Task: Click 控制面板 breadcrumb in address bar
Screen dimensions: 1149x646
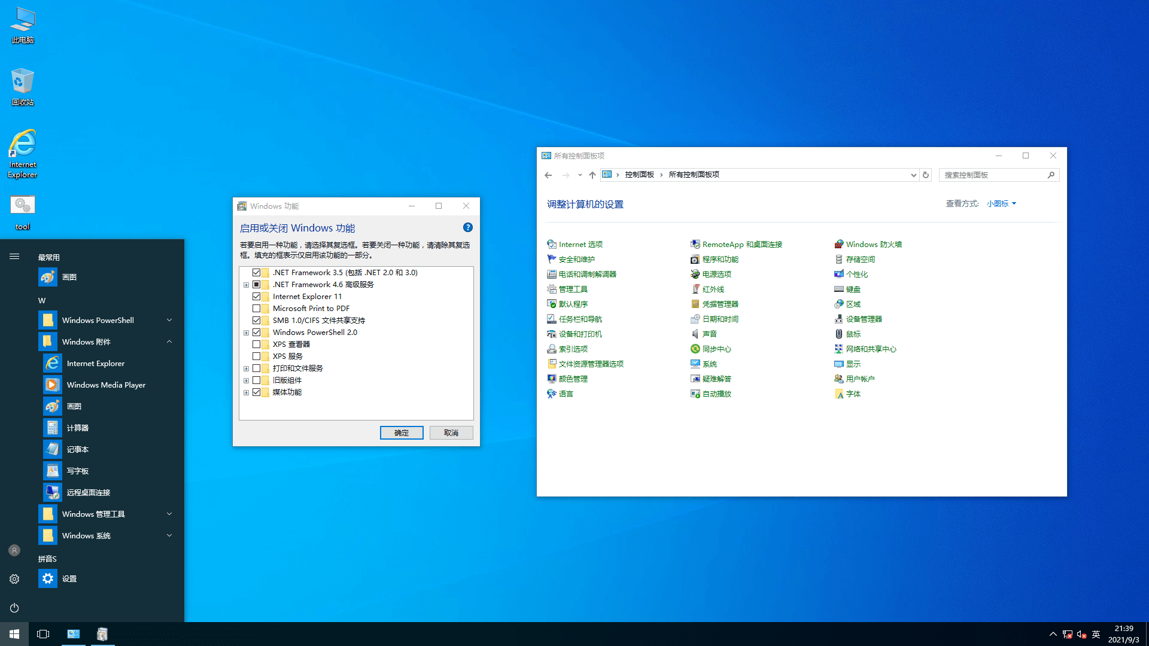Action: coord(639,175)
